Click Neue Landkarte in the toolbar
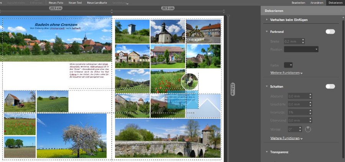Screen dimensions: 345x162 [x=97, y=3]
